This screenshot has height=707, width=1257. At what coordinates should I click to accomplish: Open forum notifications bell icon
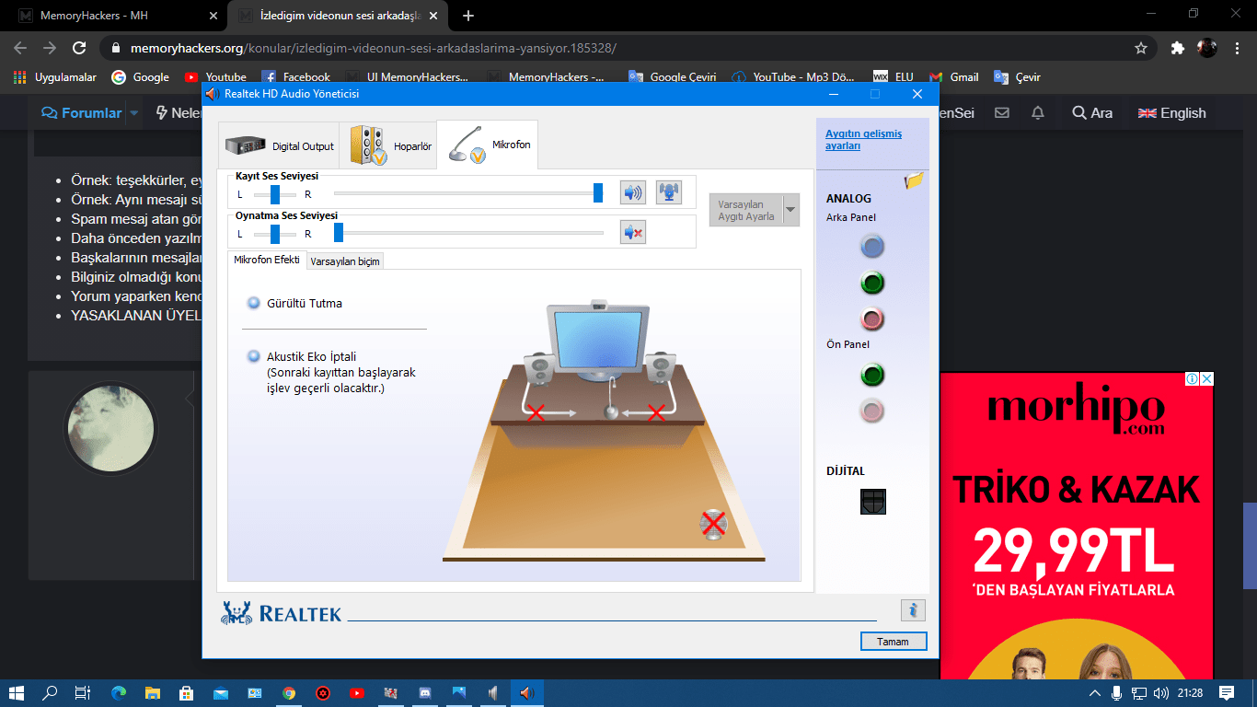point(1038,113)
